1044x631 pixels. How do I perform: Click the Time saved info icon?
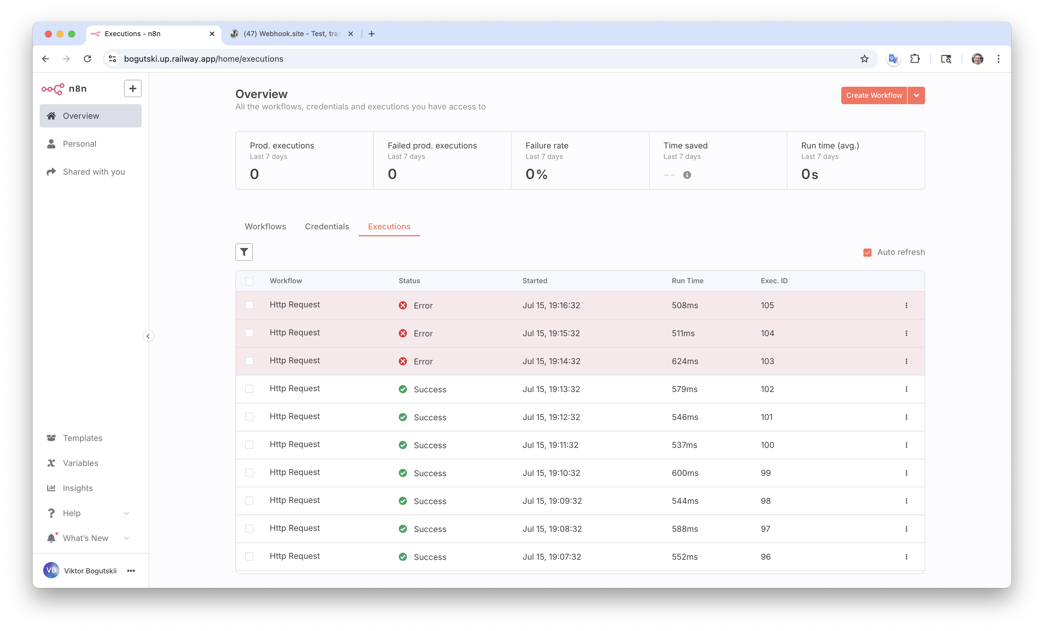click(687, 175)
